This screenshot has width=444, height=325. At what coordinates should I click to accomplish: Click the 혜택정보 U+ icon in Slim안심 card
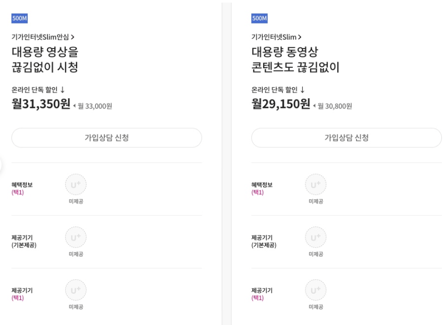(76, 185)
